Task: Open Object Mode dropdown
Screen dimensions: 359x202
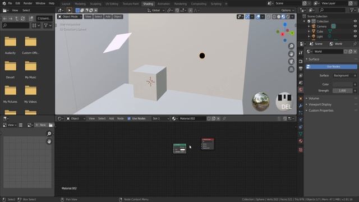Action: point(70,17)
